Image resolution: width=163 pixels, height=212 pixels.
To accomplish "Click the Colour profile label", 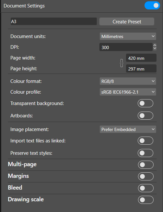I will tap(26, 92).
